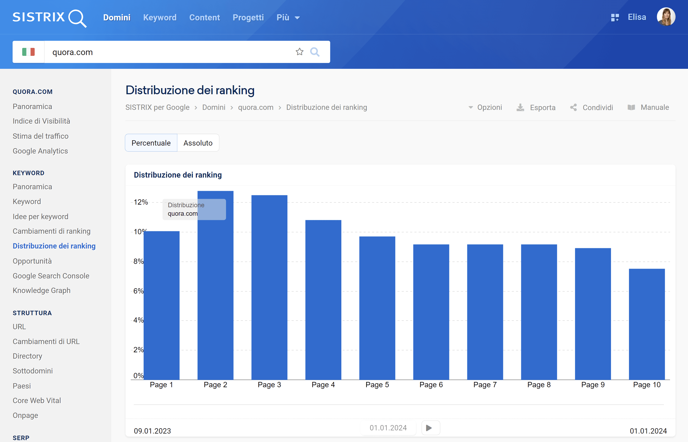
Task: Open Cambiamenti di ranking in sidebar
Action: coord(52,231)
